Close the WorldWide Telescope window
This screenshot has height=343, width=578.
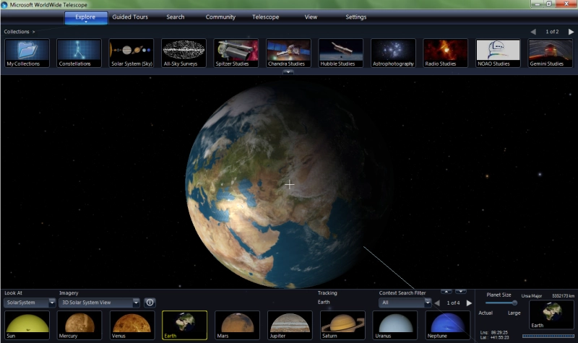[x=566, y=4]
